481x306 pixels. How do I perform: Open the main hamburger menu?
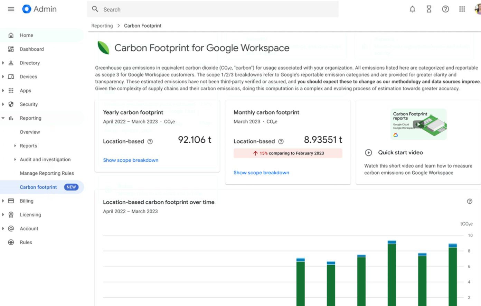pyautogui.click(x=11, y=9)
